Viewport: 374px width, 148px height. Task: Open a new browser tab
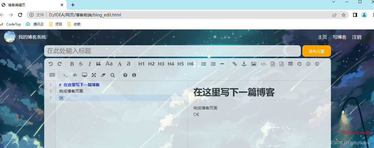point(73,5)
